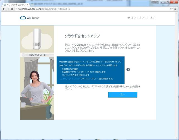Maximize the Chrome window

point(167,2)
